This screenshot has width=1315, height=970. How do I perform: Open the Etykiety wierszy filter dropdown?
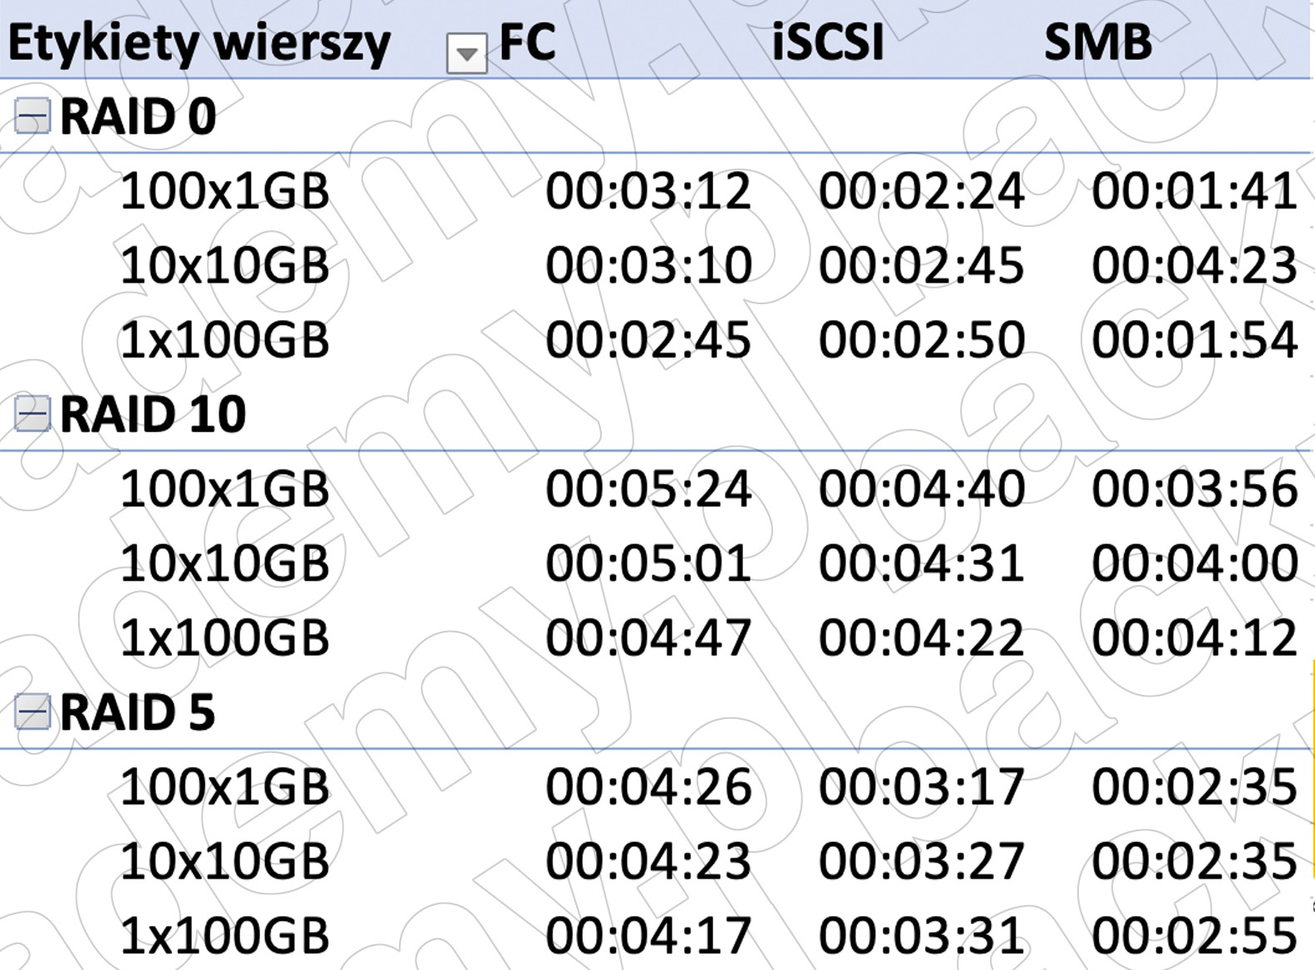pos(466,54)
